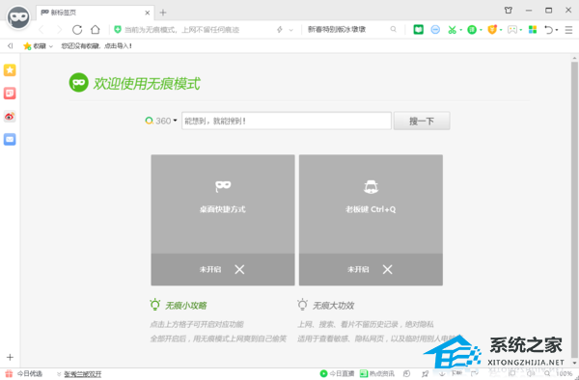
Task: Click the status bar history clock icon
Action: 406,373
